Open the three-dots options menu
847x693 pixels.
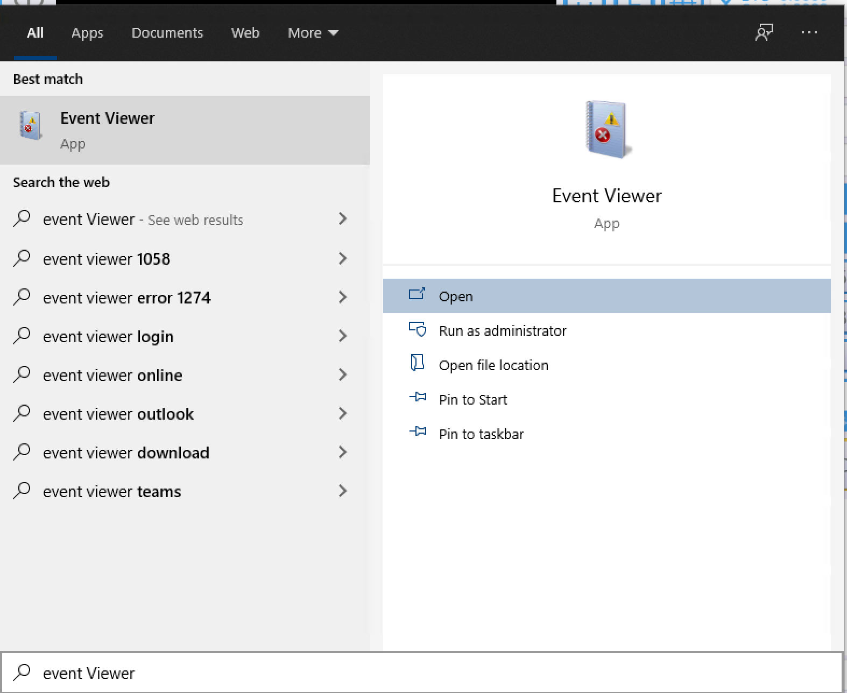tap(809, 33)
